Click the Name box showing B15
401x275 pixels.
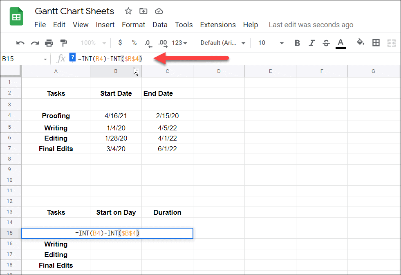click(22, 59)
